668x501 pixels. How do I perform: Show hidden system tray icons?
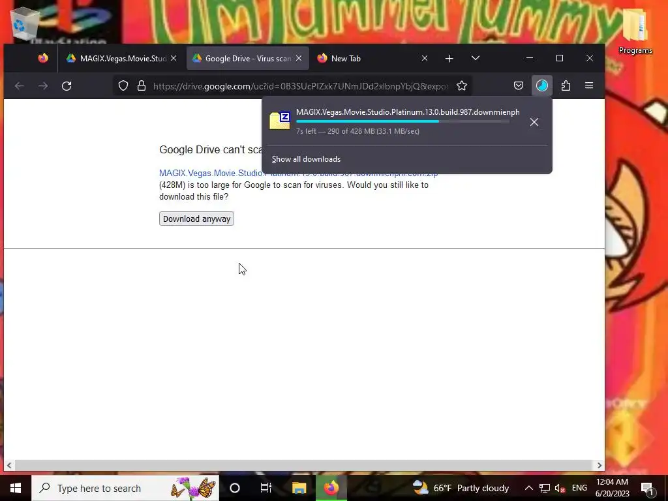[x=528, y=488]
